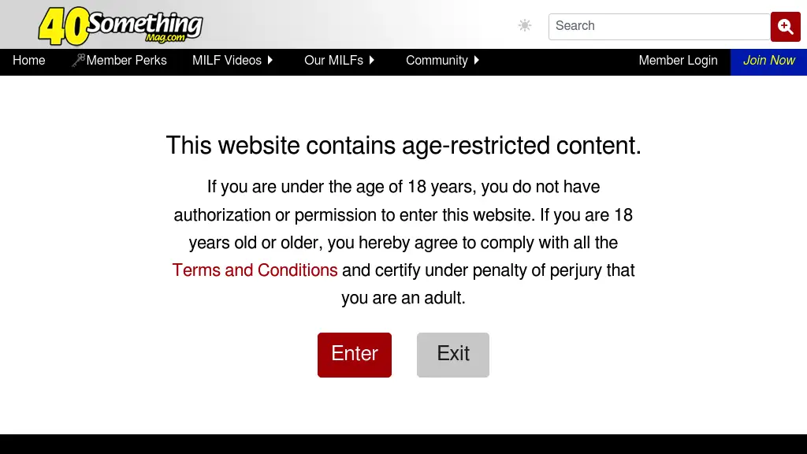The height and width of the screenshot is (454, 807).
Task: Select the Community menu label
Action: (437, 61)
